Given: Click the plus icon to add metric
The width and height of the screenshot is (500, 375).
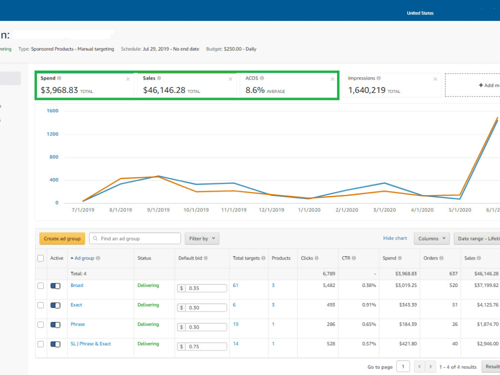Looking at the screenshot, I should click(481, 85).
